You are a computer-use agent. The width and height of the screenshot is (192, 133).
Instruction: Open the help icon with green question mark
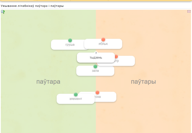(x=3, y=12)
